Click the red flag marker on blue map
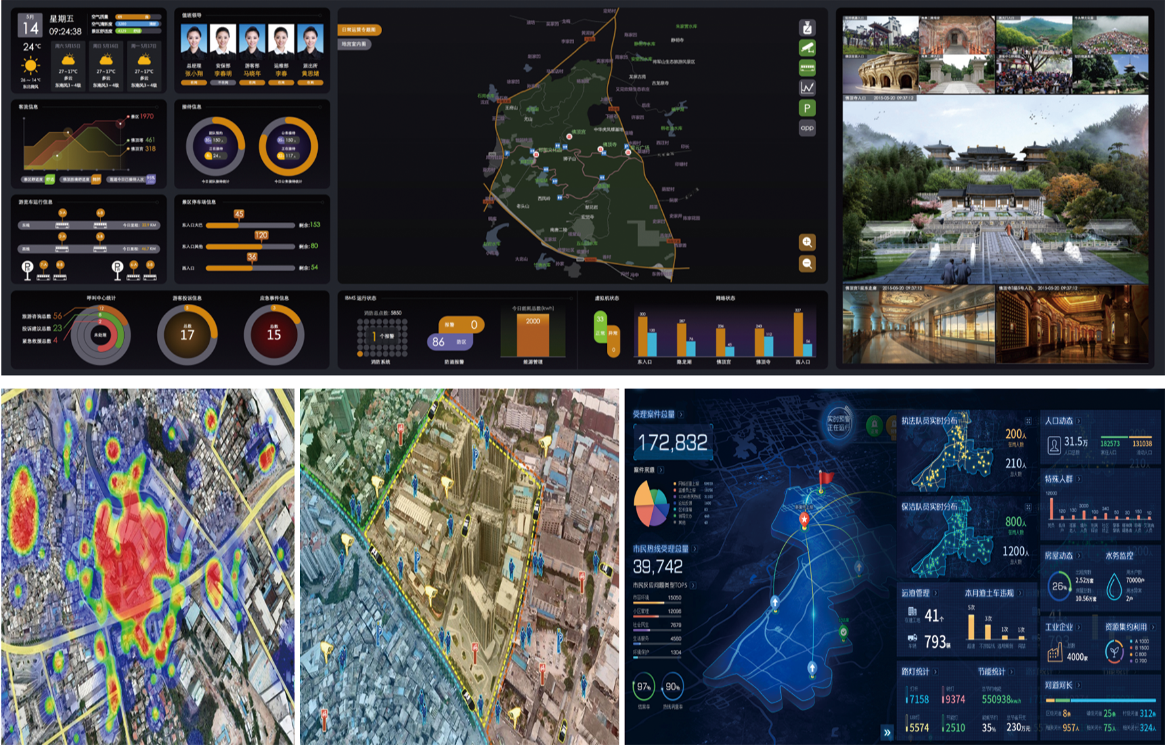Image resolution: width=1165 pixels, height=745 pixels. point(825,480)
